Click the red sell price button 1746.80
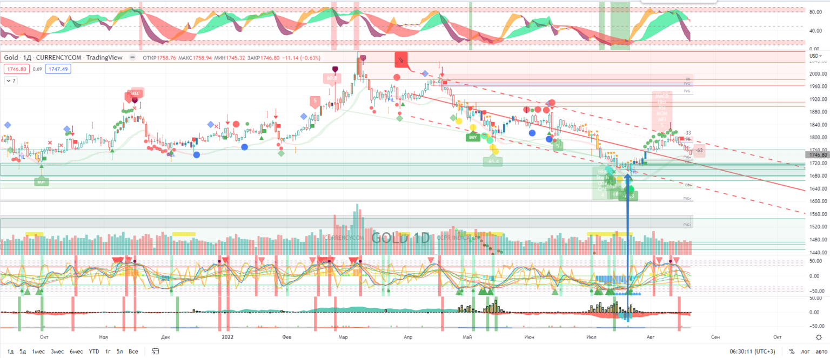830x358 pixels. point(16,69)
